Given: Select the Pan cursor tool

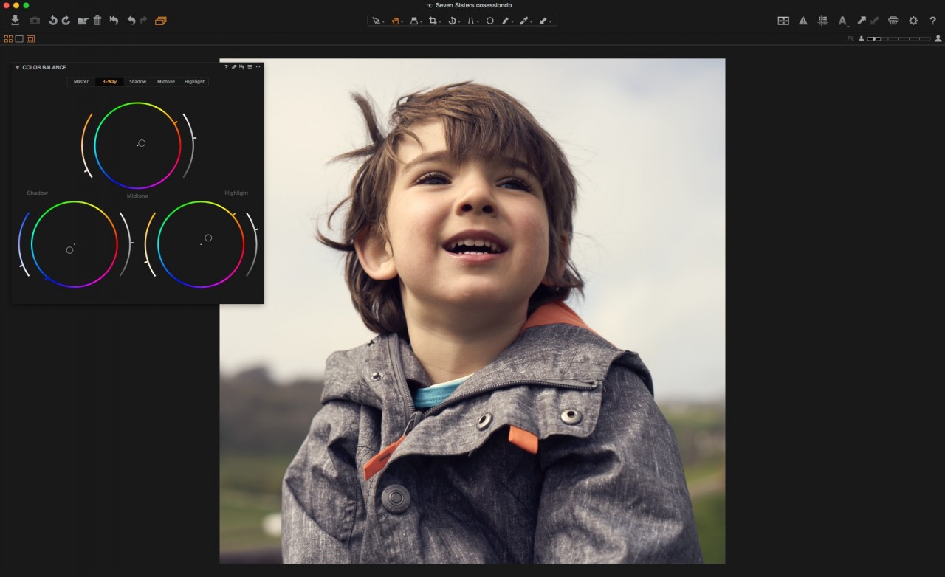Looking at the screenshot, I should click(396, 21).
